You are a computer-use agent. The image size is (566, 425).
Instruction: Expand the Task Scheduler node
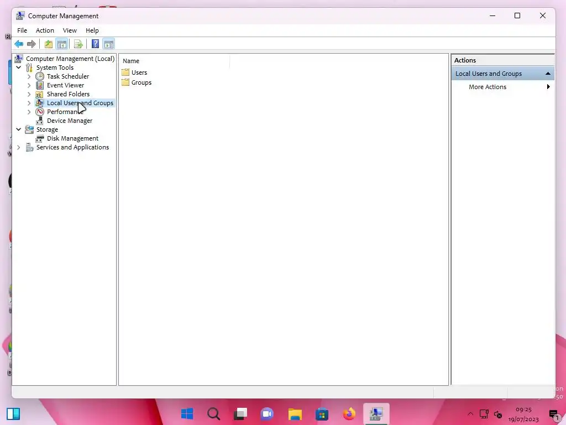[x=29, y=76]
